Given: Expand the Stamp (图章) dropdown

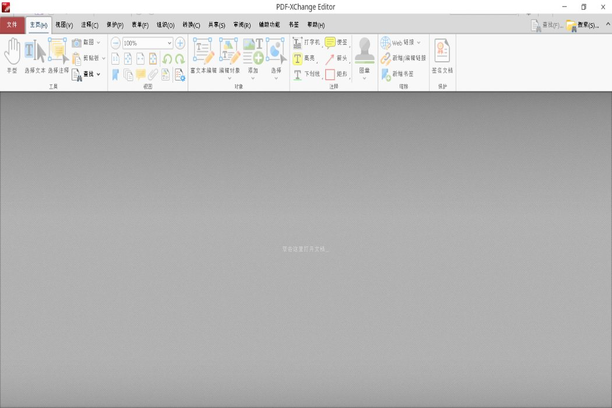Looking at the screenshot, I should pos(364,78).
